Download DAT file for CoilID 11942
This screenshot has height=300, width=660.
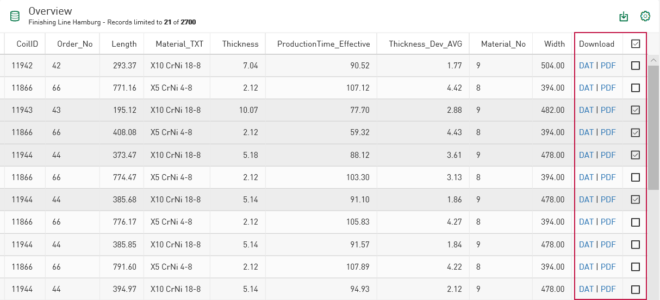pyautogui.click(x=586, y=66)
